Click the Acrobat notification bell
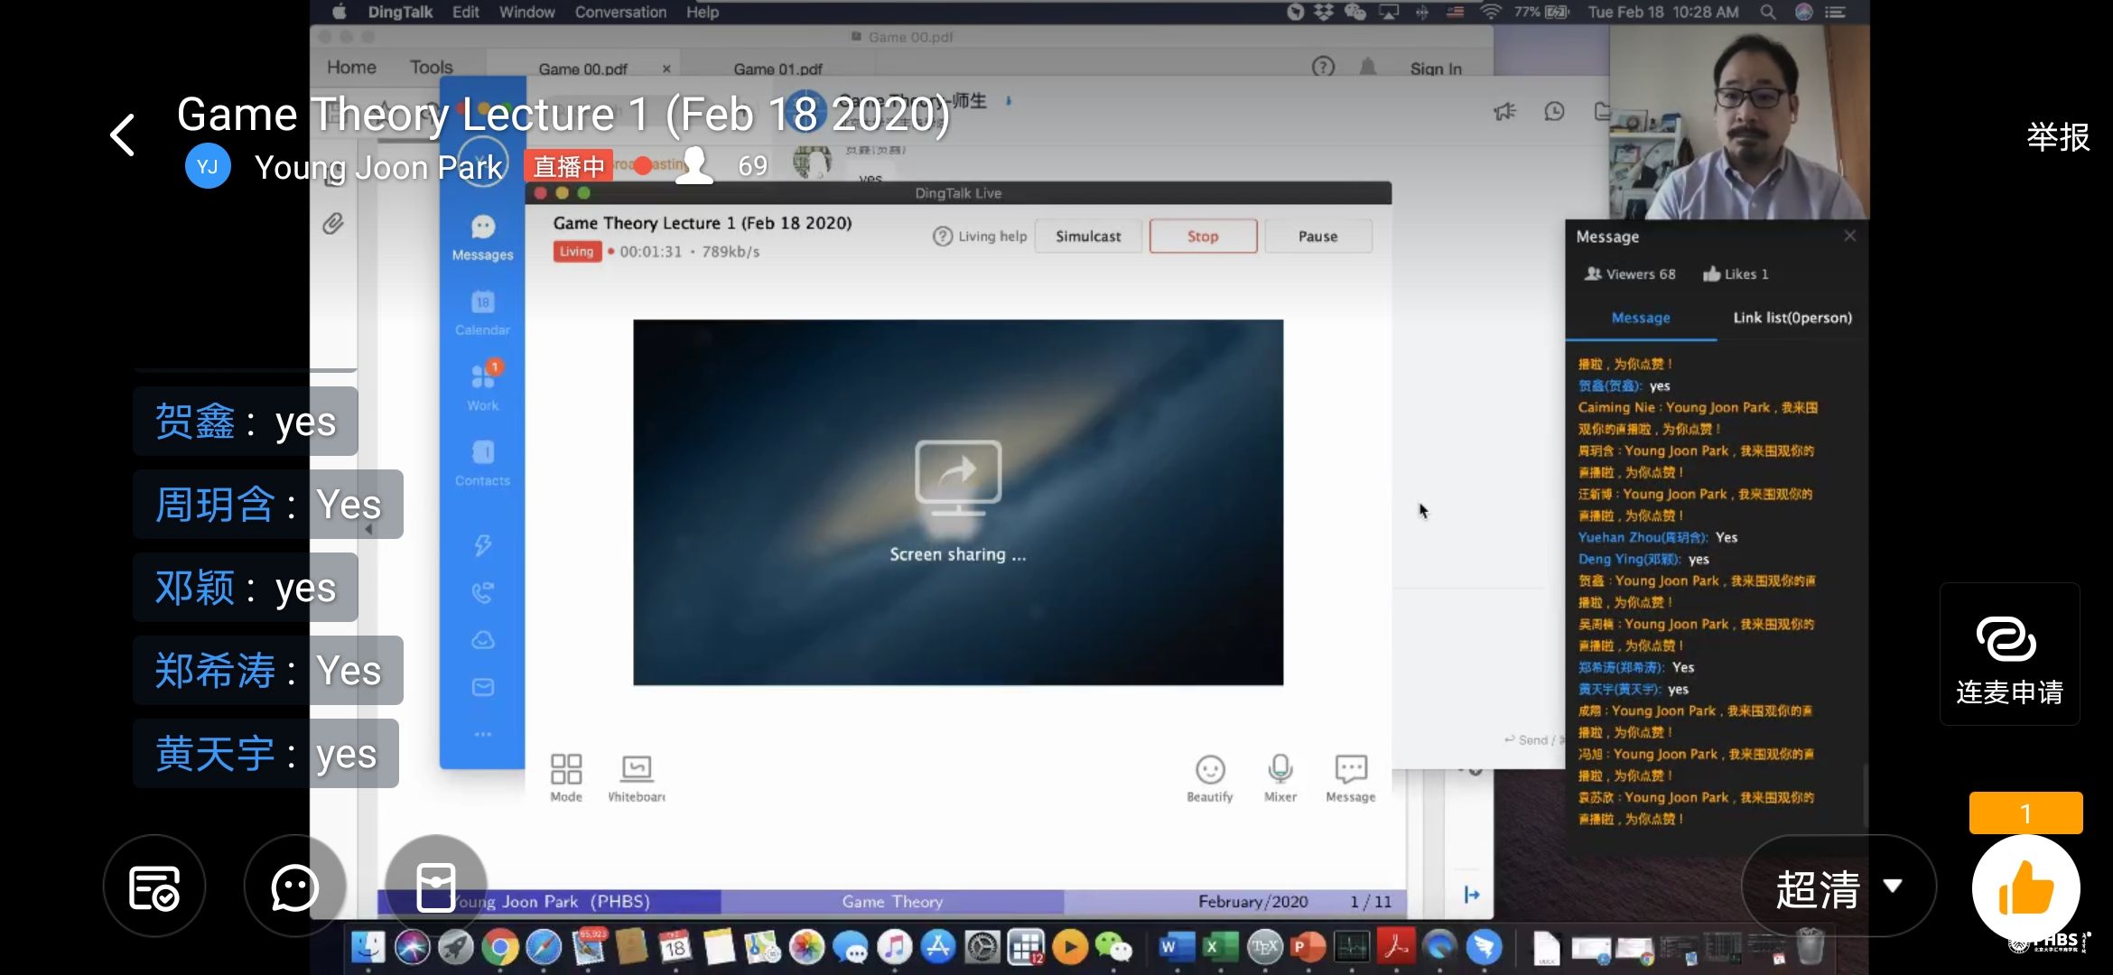This screenshot has height=975, width=2113. click(x=1368, y=67)
